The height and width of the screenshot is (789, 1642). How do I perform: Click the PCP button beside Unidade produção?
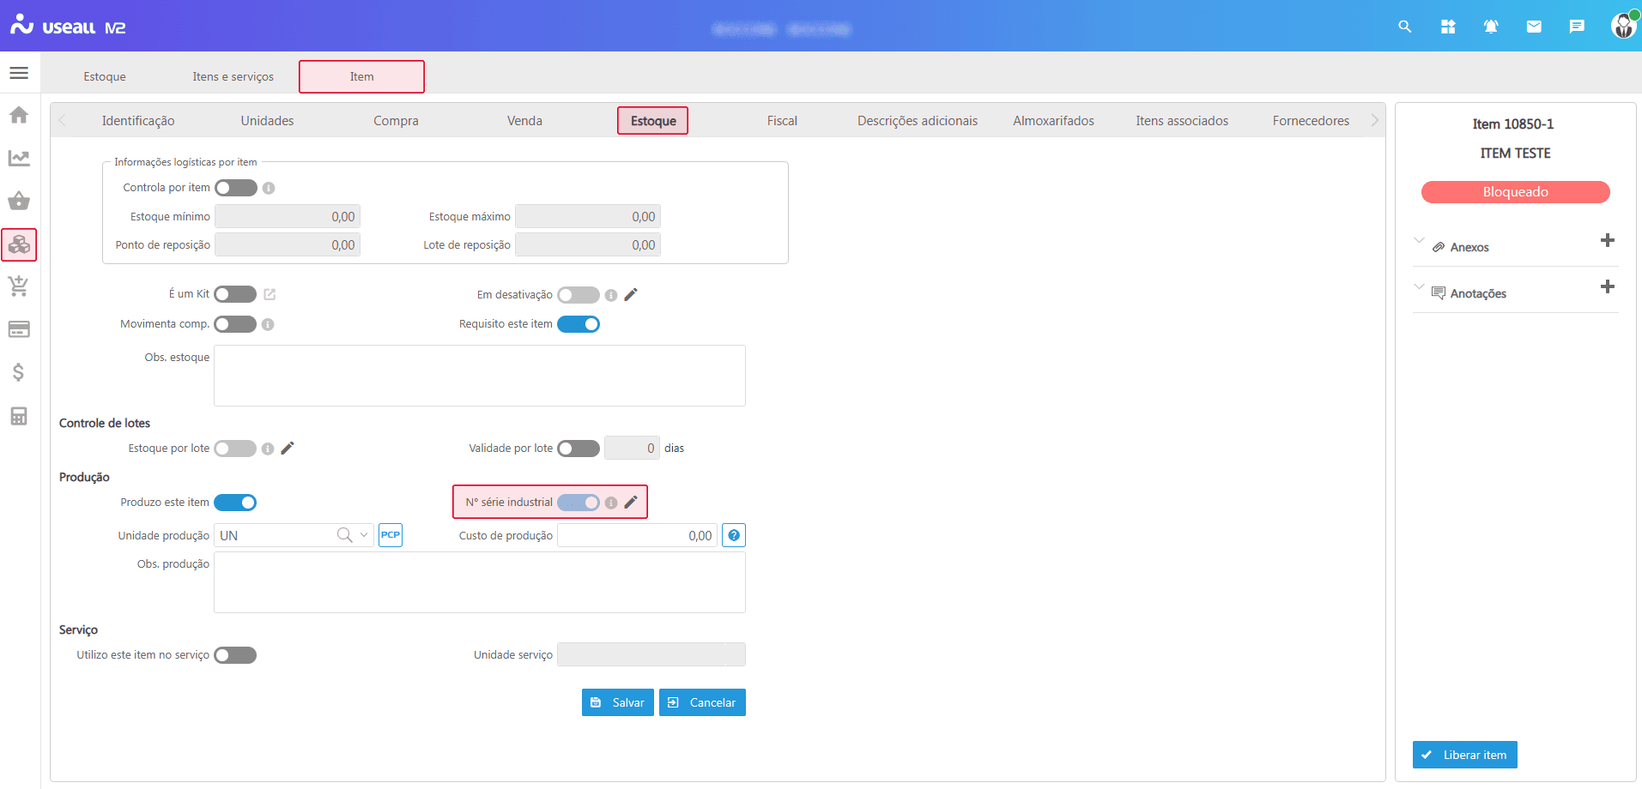pos(391,535)
